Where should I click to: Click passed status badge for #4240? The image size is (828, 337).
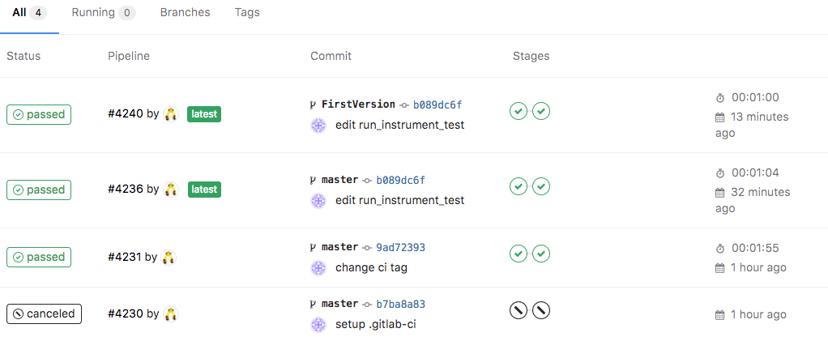click(x=39, y=114)
